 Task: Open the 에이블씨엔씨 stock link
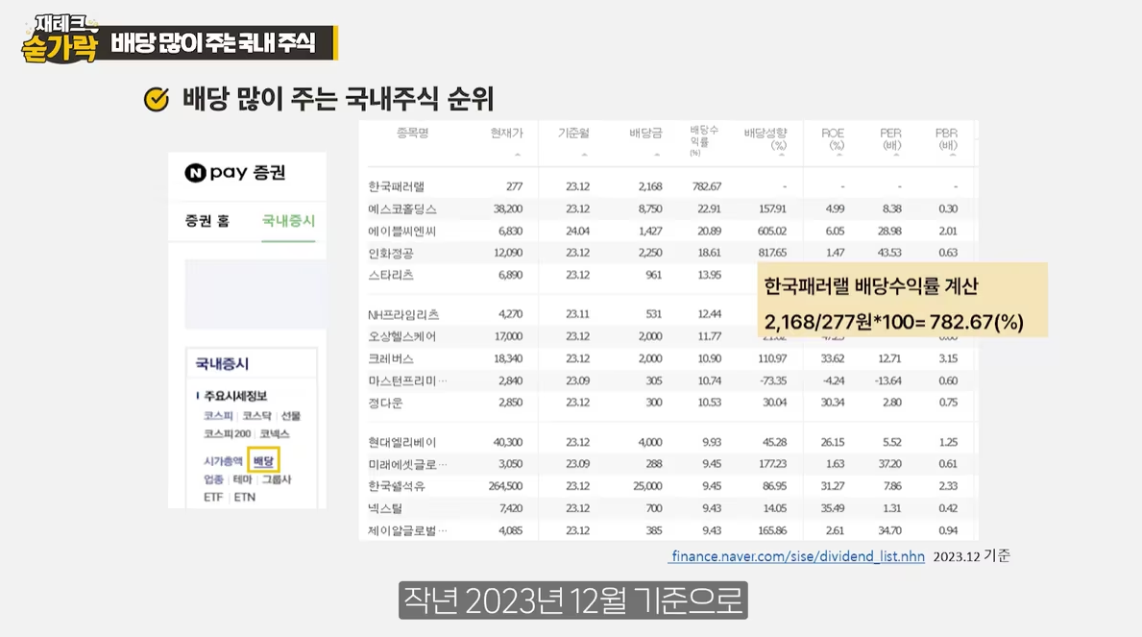[x=402, y=231]
